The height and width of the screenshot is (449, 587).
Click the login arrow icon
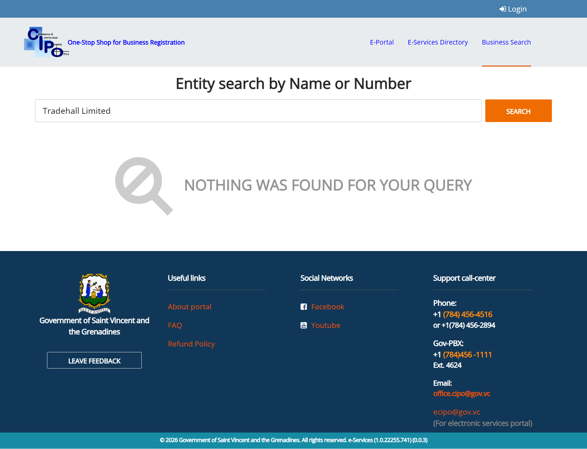click(x=502, y=9)
